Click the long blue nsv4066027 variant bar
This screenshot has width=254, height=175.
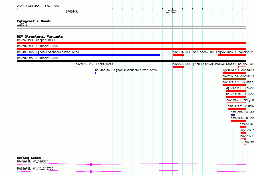coord(88,55)
